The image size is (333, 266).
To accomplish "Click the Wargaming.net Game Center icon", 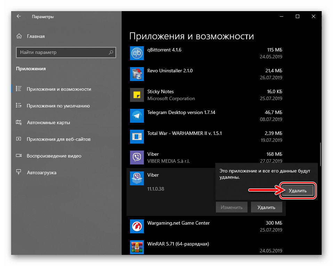I will [x=137, y=226].
